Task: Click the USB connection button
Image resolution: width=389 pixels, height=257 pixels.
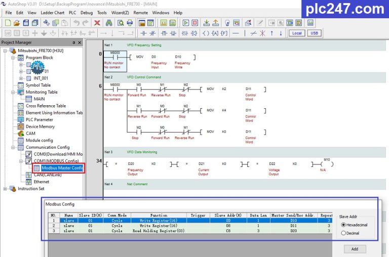Action: [314, 33]
